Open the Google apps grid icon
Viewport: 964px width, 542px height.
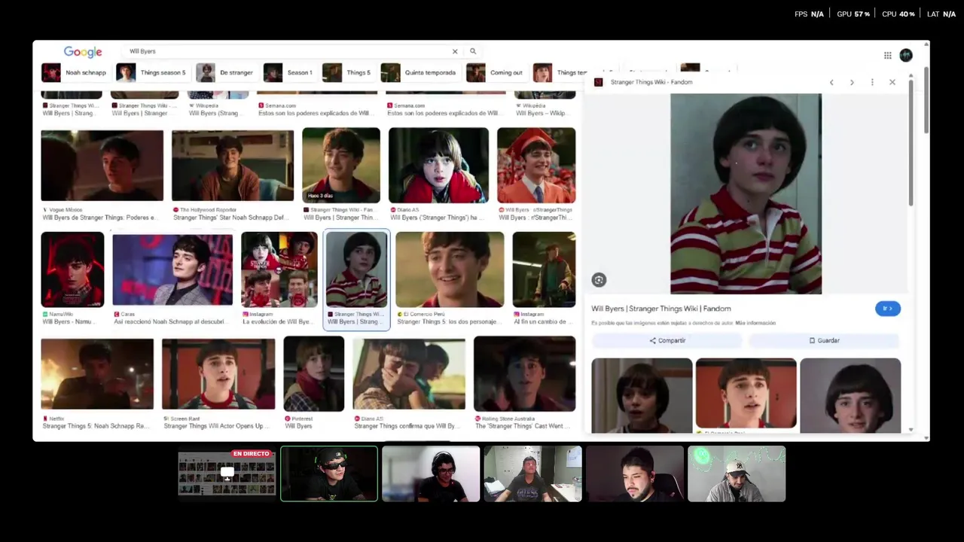888,55
